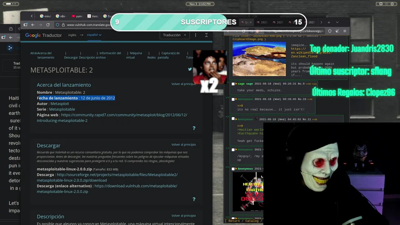Open download.vulnhub.com alternate link
Image resolution: width=400 pixels, height=225 pixels.
pos(107,189)
